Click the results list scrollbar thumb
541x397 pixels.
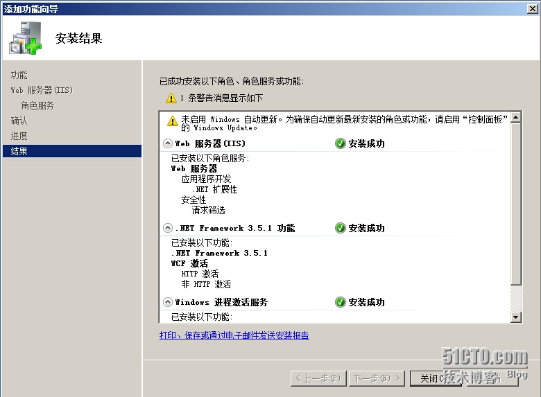click(x=516, y=204)
